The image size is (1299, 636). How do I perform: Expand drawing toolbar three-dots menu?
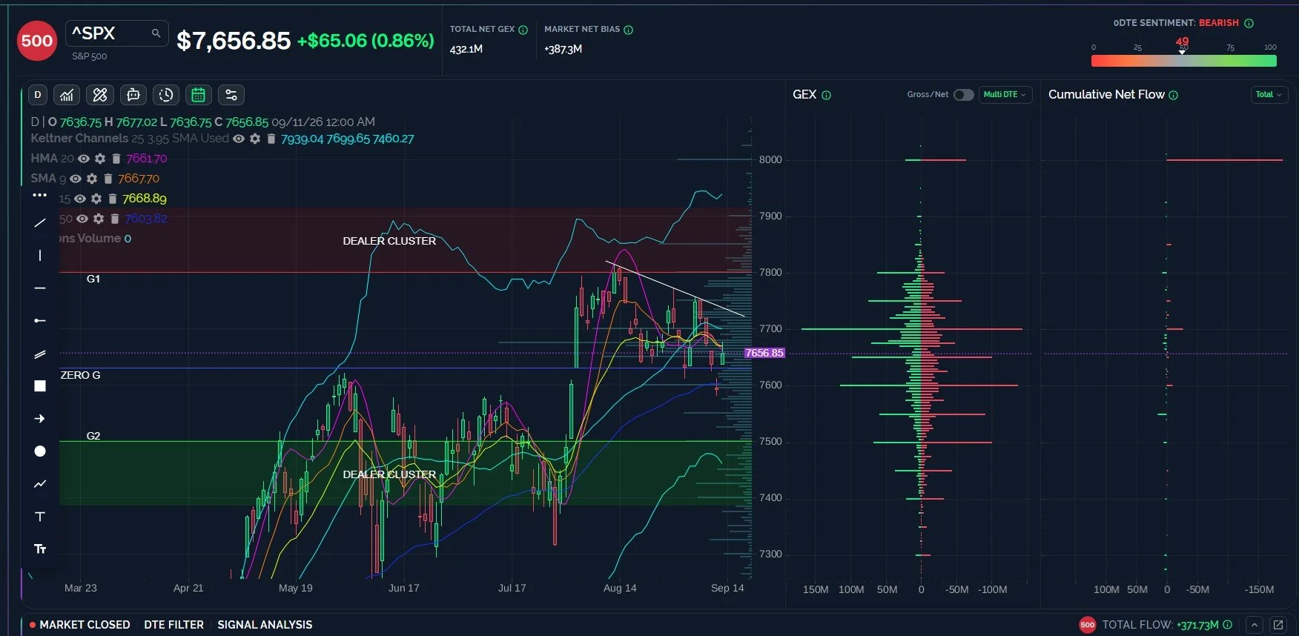(40, 195)
